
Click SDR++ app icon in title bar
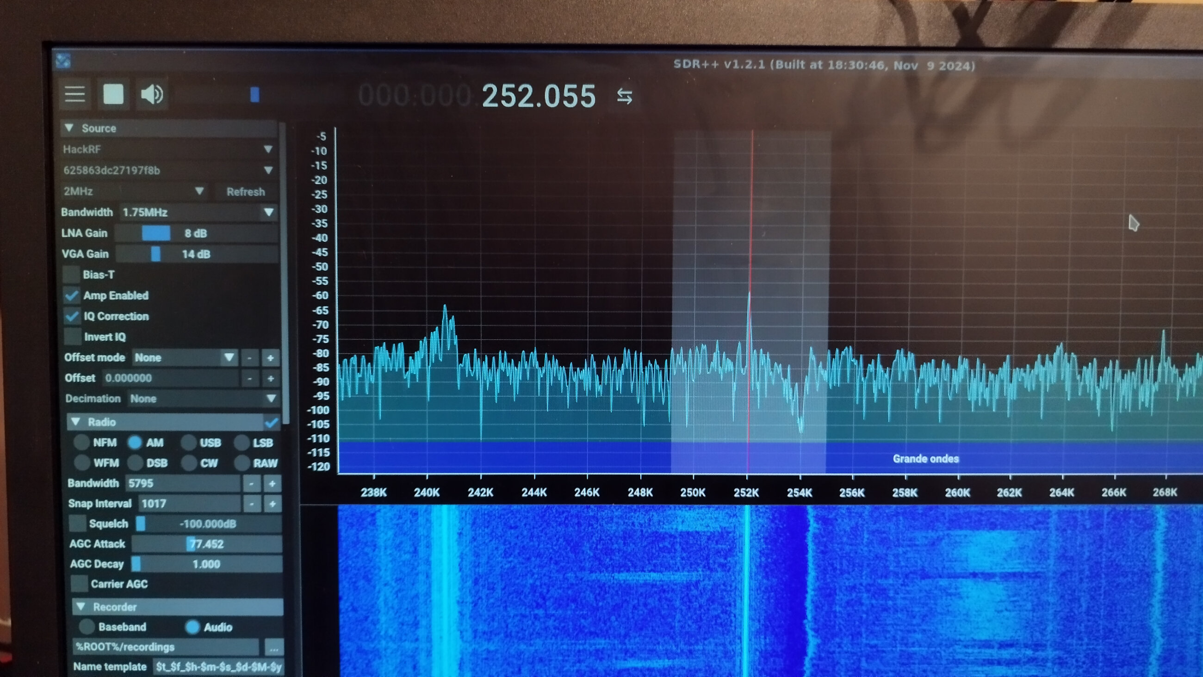point(63,61)
